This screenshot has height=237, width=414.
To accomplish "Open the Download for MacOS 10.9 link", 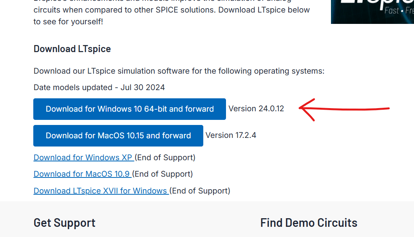I will (x=82, y=174).
